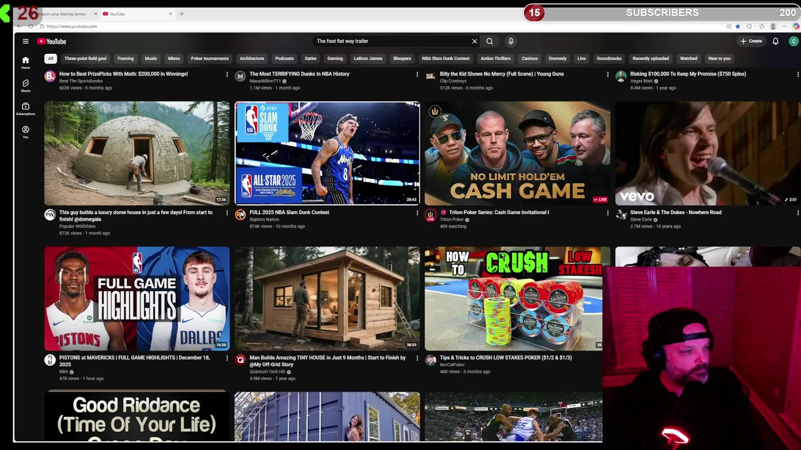The image size is (801, 450).
Task: Select the NBA Slam Dunk Contest chip
Action: 446,59
